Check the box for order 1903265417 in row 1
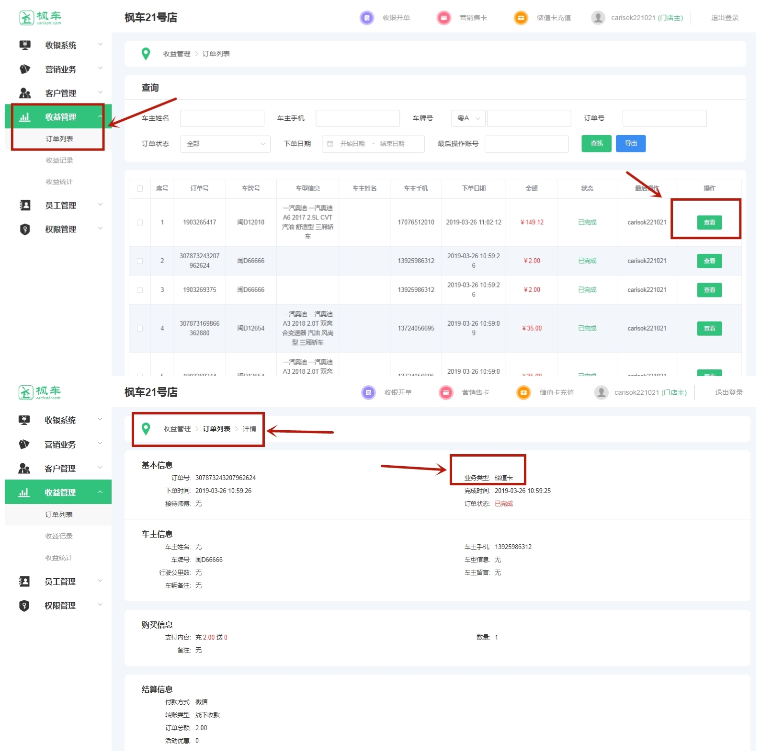The height and width of the screenshot is (756, 761). tap(140, 223)
